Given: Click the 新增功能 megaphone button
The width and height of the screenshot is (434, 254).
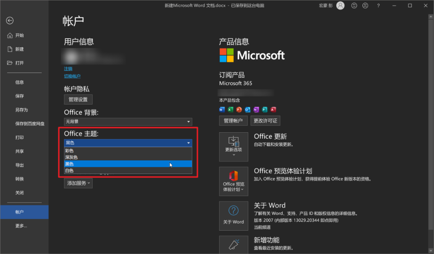Looking at the screenshot, I should coord(233,245).
